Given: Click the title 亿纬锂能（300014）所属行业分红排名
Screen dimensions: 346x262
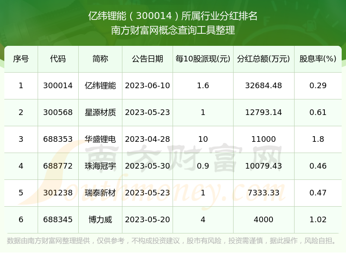Looking at the screenshot, I should pyautogui.click(x=173, y=16).
